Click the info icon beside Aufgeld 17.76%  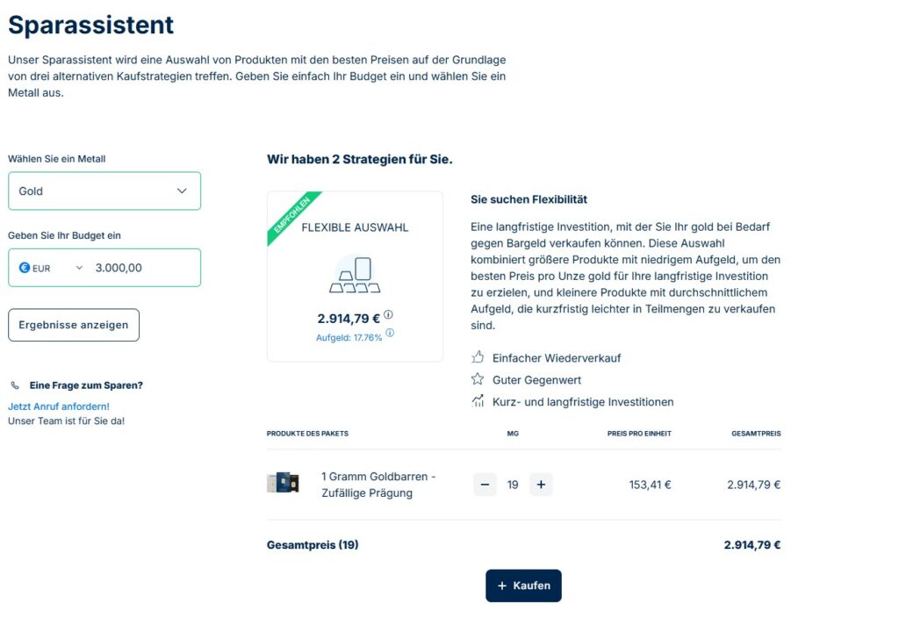[x=390, y=333]
